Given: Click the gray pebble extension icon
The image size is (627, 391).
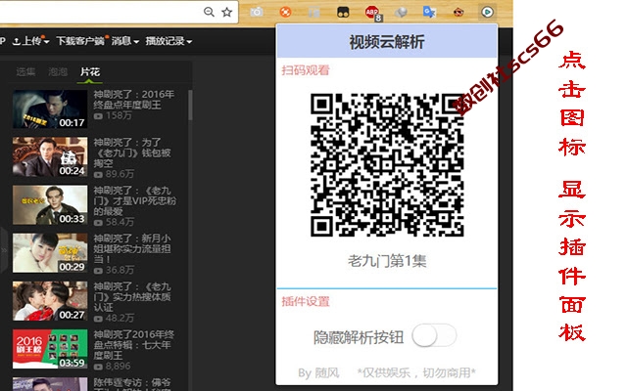Looking at the screenshot, I should point(401,13).
